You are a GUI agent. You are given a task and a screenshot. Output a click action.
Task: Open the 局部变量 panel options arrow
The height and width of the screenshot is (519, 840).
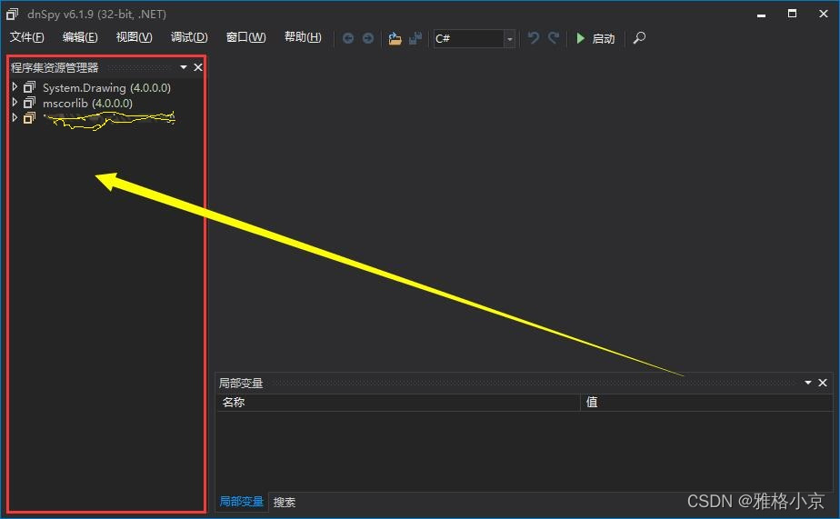coord(808,383)
